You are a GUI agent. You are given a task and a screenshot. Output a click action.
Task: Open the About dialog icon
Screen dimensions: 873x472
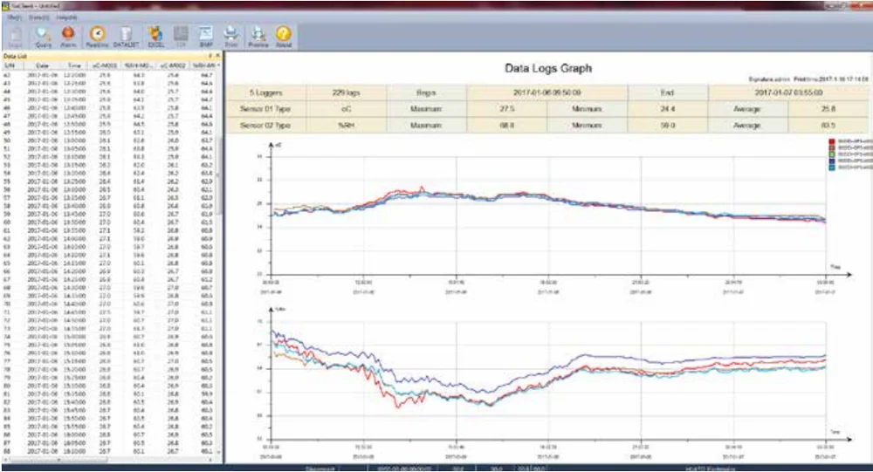[x=284, y=38]
